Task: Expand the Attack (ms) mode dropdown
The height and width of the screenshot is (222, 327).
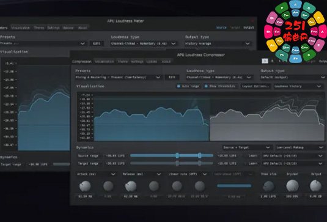Action: click(x=96, y=174)
